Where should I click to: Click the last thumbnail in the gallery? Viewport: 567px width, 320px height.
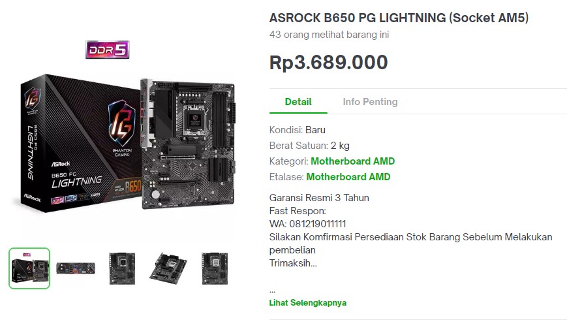pyautogui.click(x=214, y=268)
